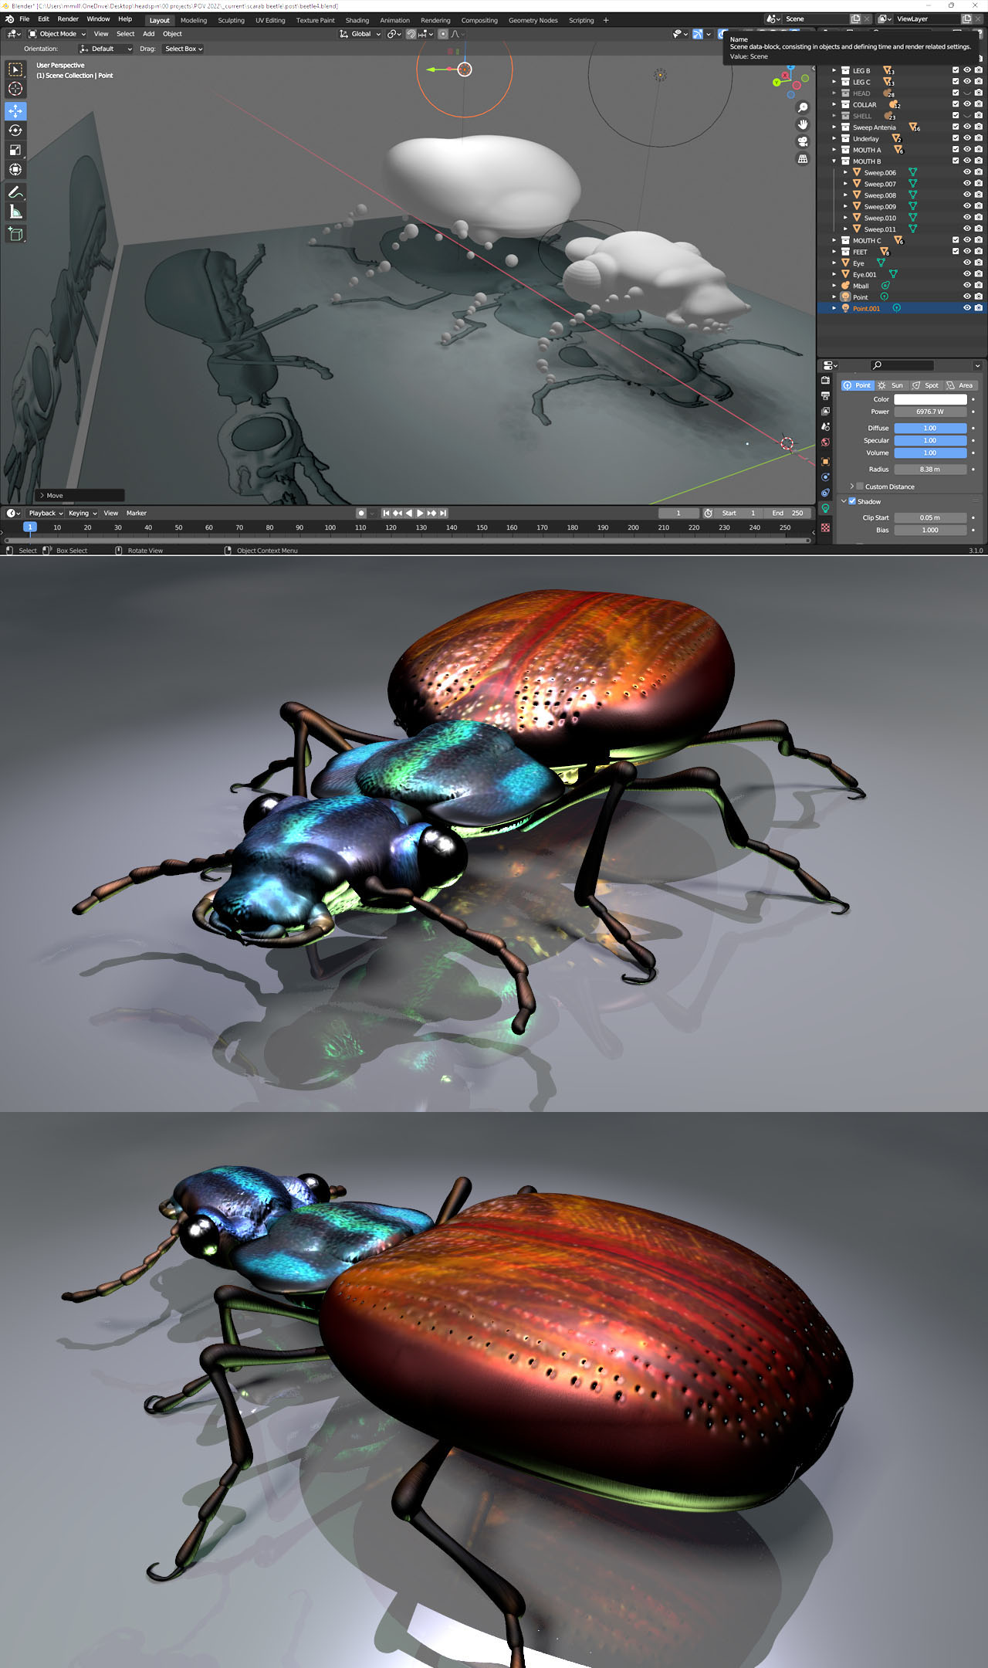
Task: Hide the COLLAR collection with eye icon
Action: pos(966,104)
